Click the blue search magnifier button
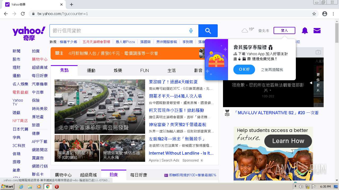The width and height of the screenshot is (339, 190). [208, 31]
